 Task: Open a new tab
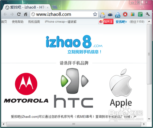[55, 7]
